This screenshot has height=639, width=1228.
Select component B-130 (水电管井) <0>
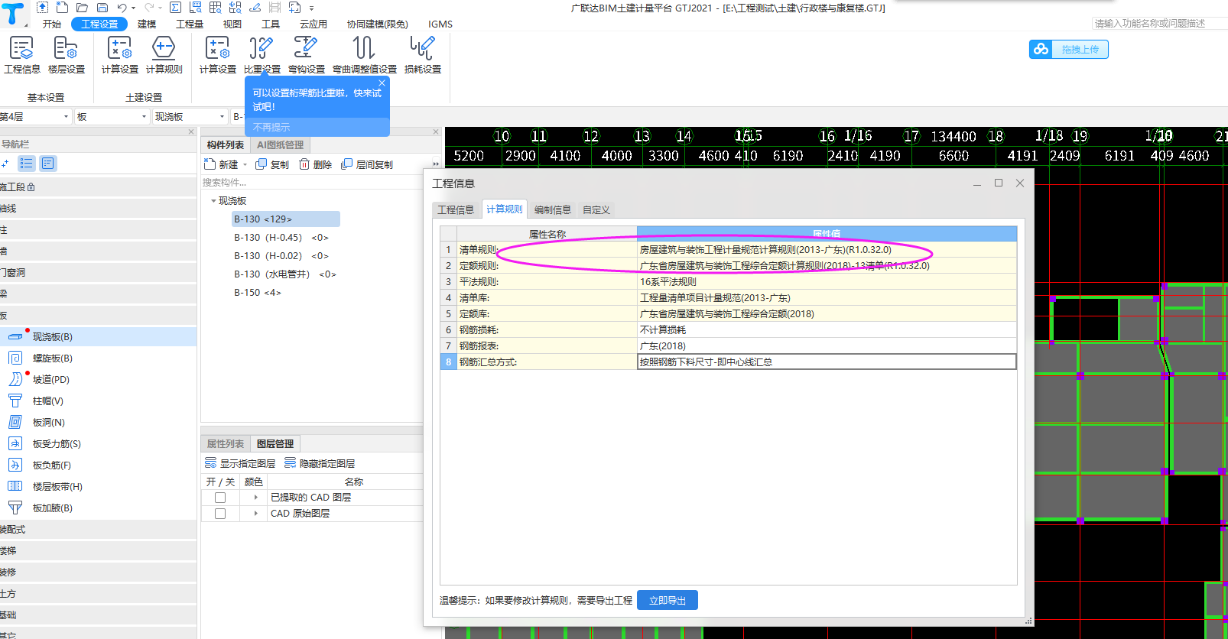pos(285,274)
